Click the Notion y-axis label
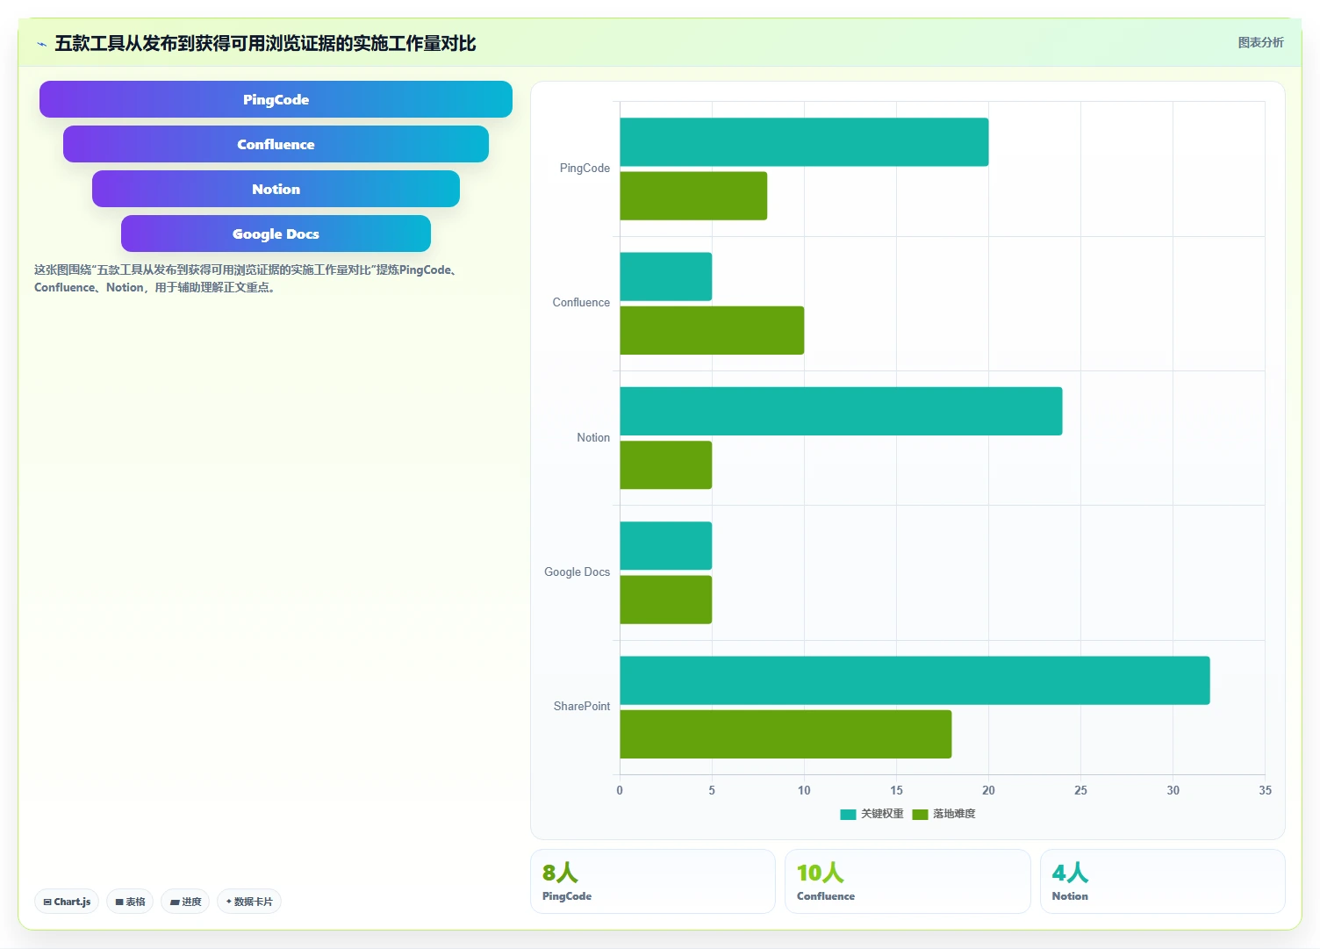This screenshot has width=1320, height=949. click(593, 437)
